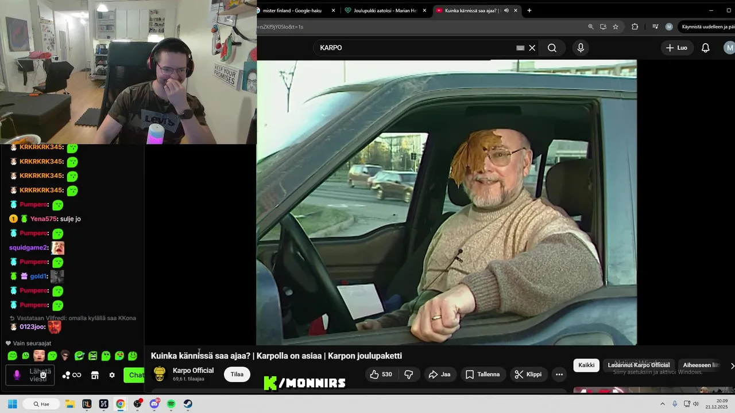The image size is (735, 413).
Task: Open Rocket League from the taskbar
Action: tap(87, 404)
